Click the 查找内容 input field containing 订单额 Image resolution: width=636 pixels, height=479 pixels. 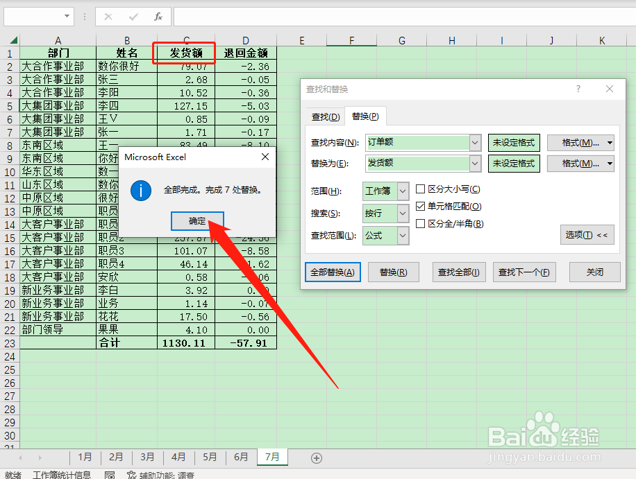[x=418, y=143]
